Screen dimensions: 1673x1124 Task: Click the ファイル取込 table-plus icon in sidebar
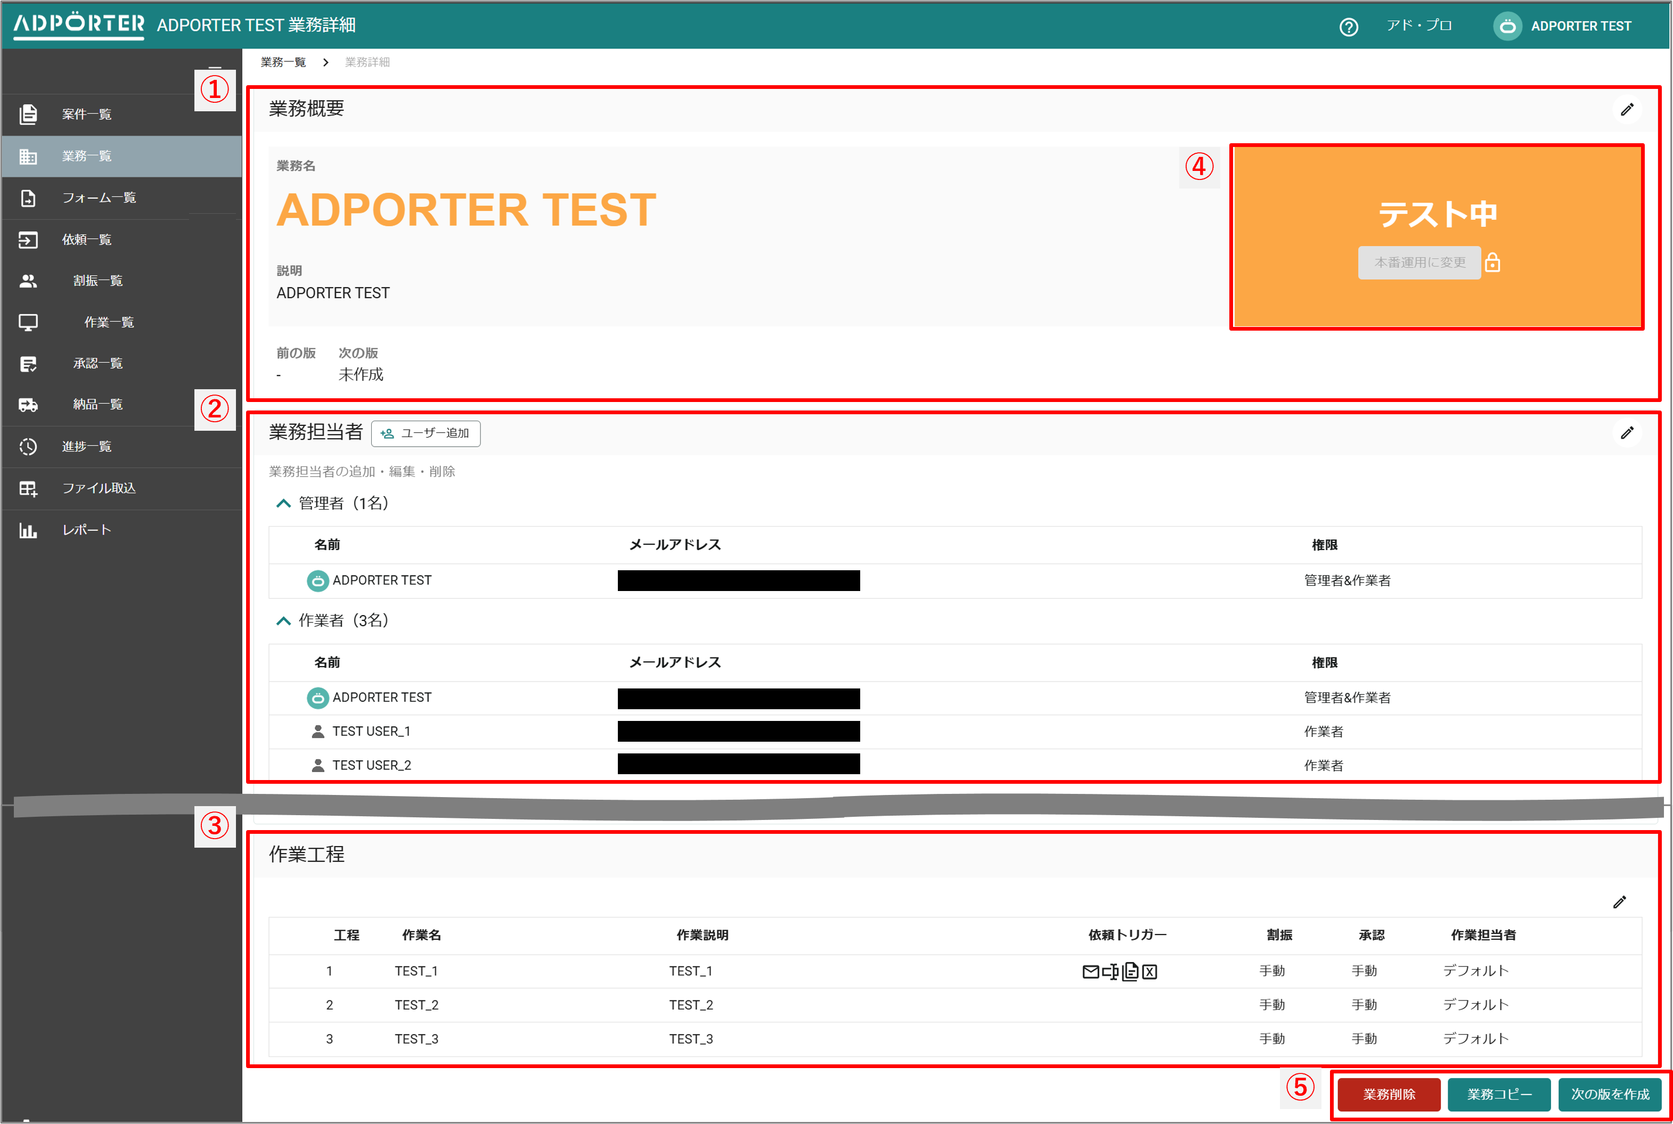click(28, 489)
